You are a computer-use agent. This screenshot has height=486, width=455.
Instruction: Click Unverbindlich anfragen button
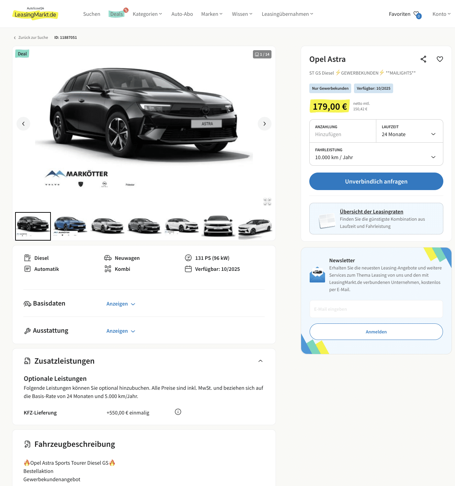pos(376,181)
